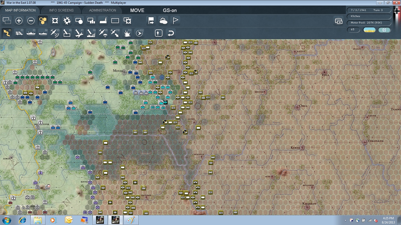Open the INFO SCREENS tab

61,10
